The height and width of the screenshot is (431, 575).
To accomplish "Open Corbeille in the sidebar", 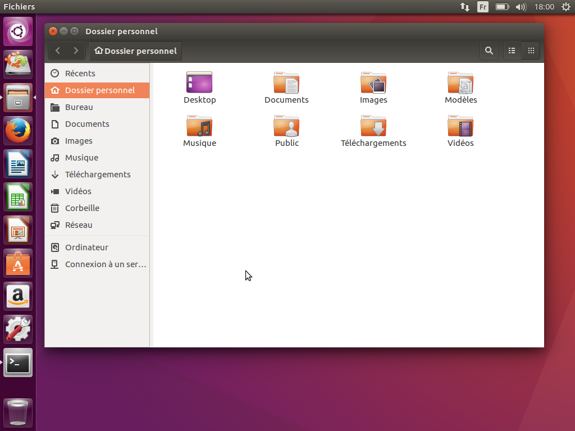I will (82, 208).
